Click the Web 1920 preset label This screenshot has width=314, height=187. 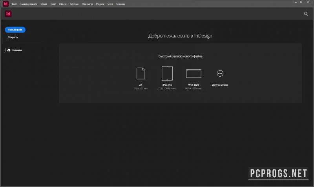tap(194, 85)
